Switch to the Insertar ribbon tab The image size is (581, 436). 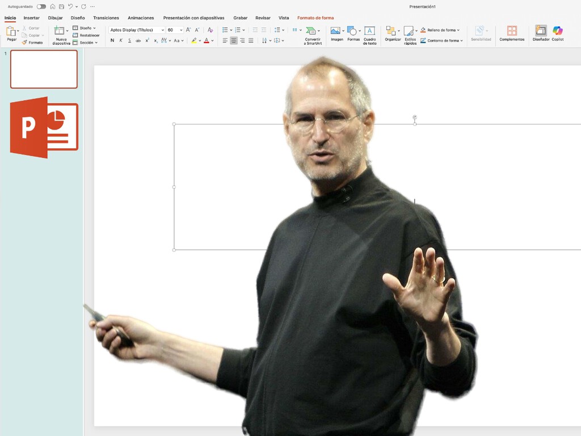[31, 18]
